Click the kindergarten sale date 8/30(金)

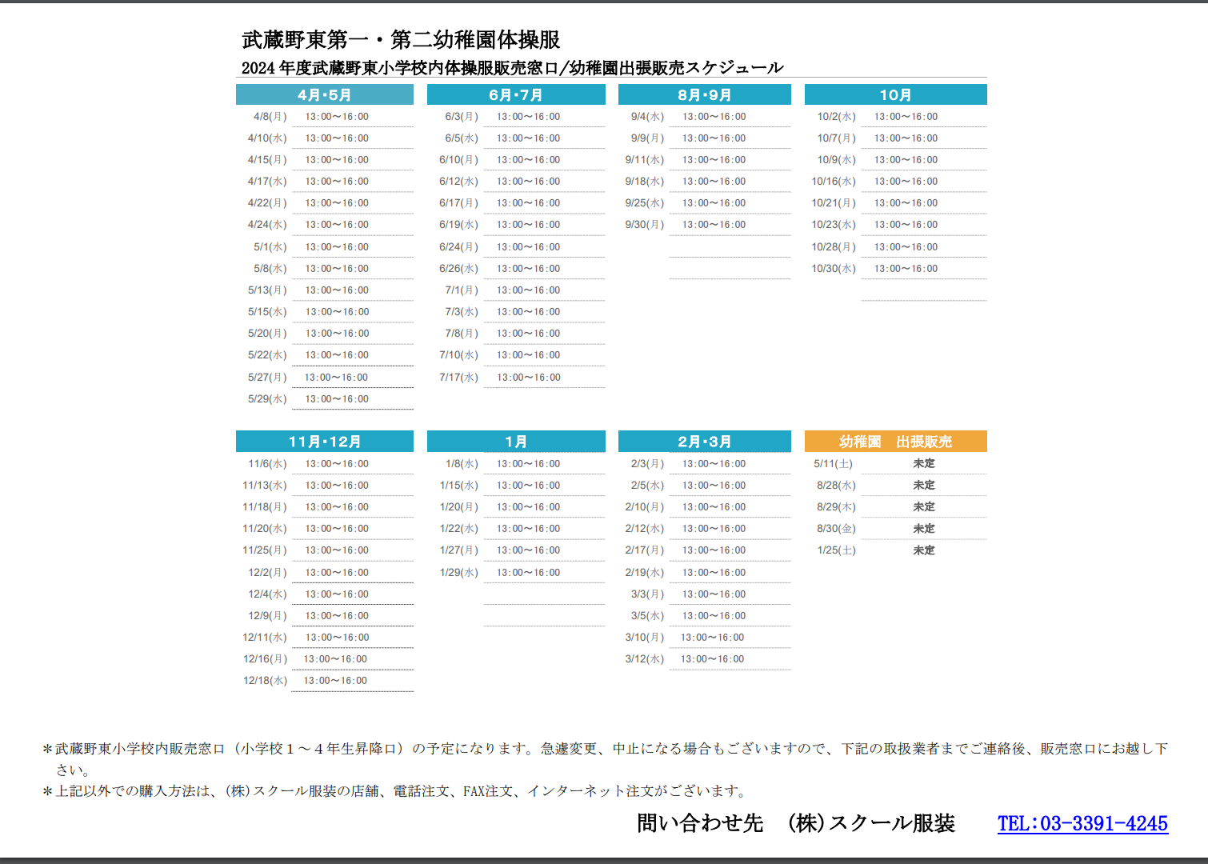[836, 529]
